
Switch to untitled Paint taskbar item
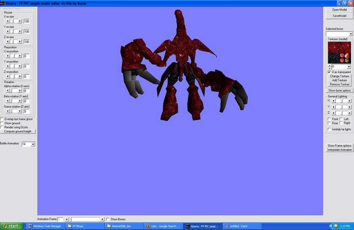pos(242,226)
